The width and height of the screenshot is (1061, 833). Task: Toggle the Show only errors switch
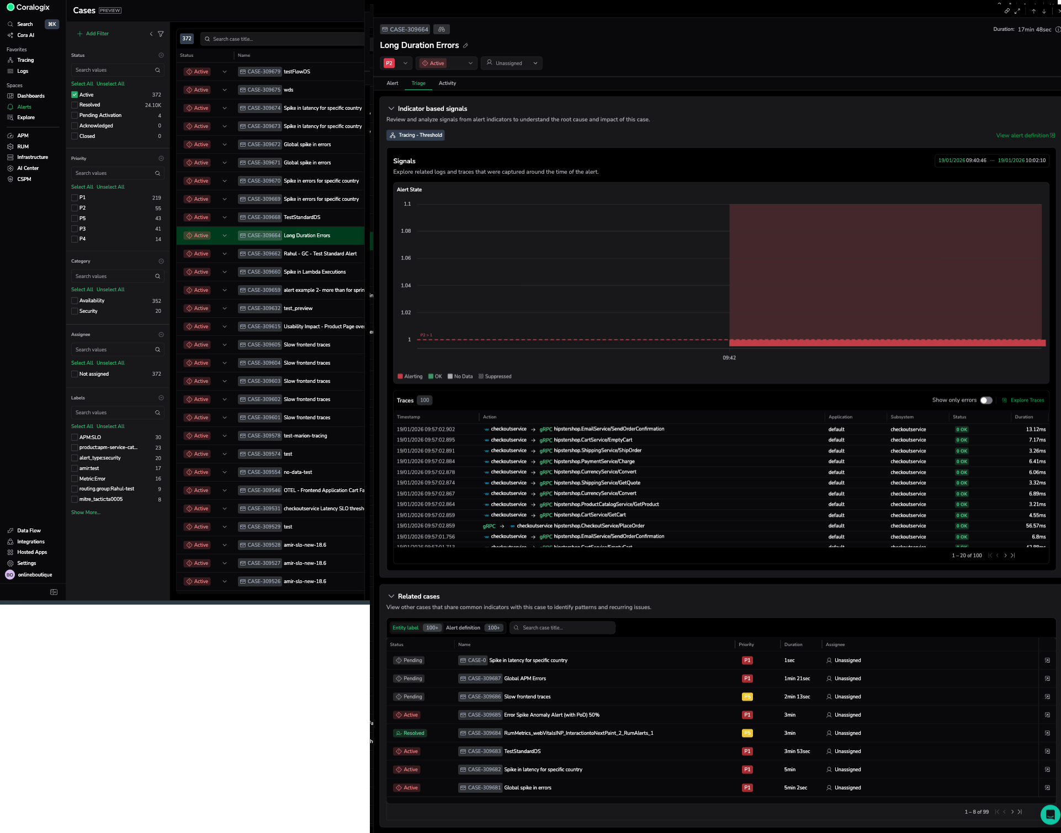pyautogui.click(x=986, y=401)
